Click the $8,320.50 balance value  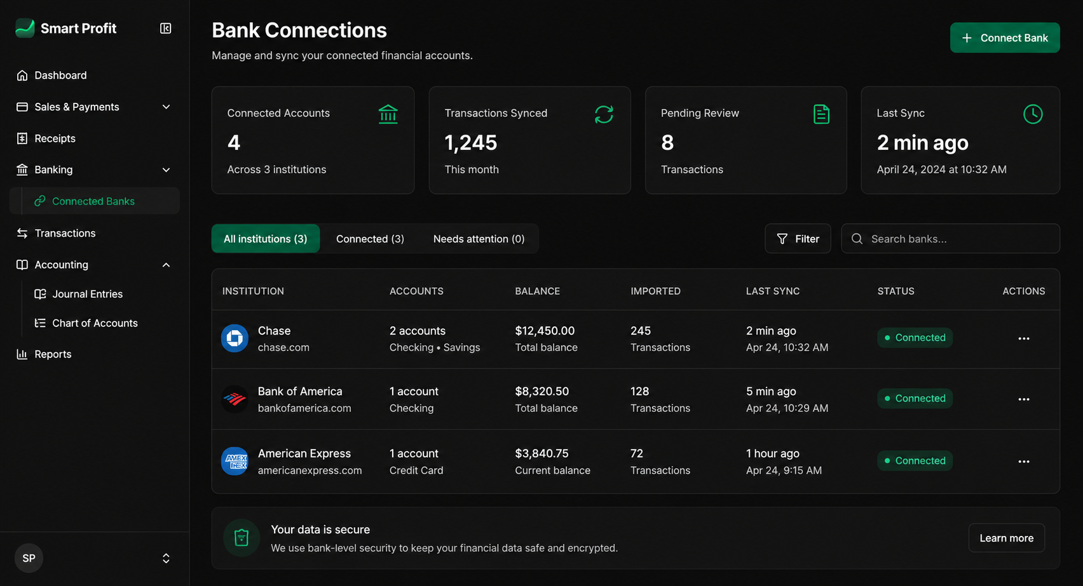tap(542, 391)
